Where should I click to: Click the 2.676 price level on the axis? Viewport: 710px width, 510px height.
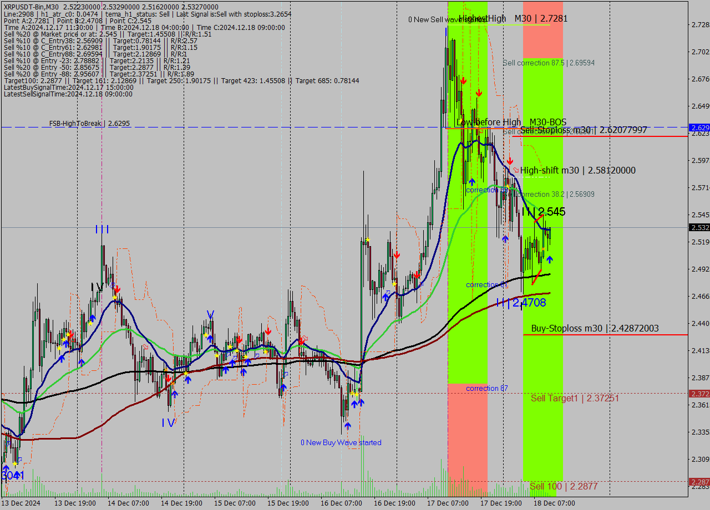(700, 79)
